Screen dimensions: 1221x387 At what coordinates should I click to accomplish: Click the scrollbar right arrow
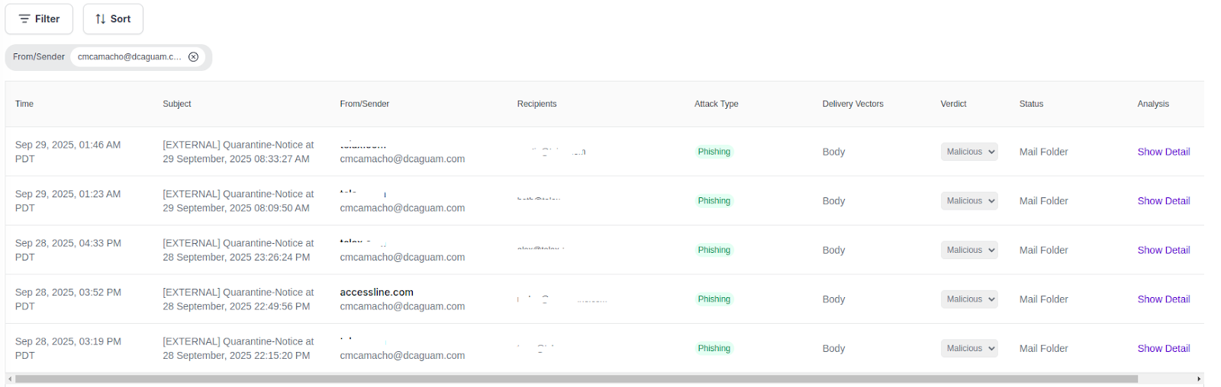[1199, 379]
